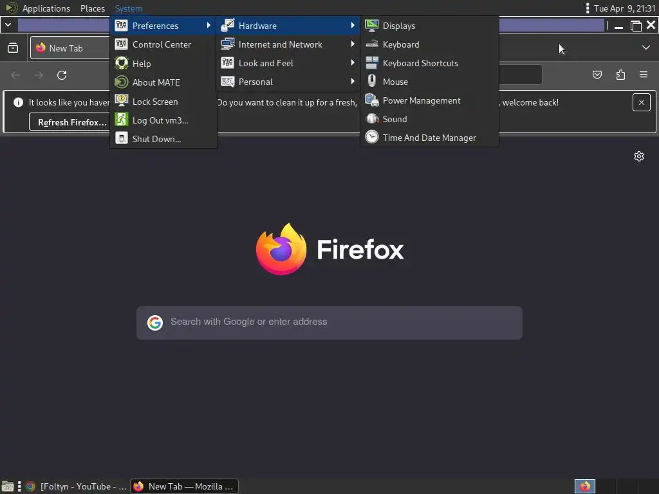
Task: Click the Lock Screen icon
Action: point(121,101)
